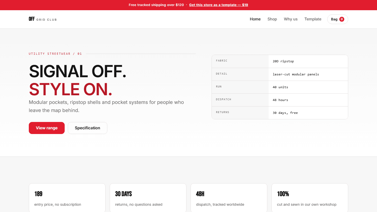Viewport: 377px width, 212px height.
Task: Click the OFF Grid Club logo
Action: coord(43,19)
